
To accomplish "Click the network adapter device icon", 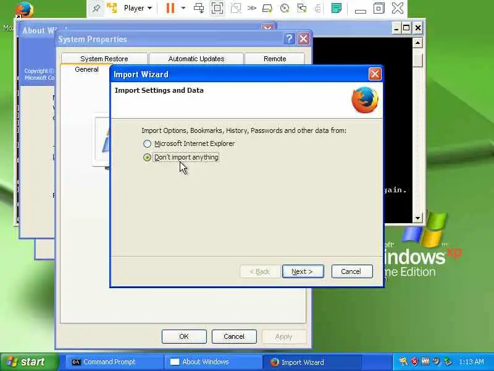I will coord(302,8).
